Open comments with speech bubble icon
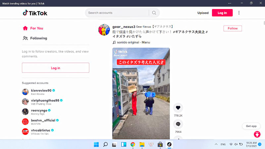 (178, 124)
